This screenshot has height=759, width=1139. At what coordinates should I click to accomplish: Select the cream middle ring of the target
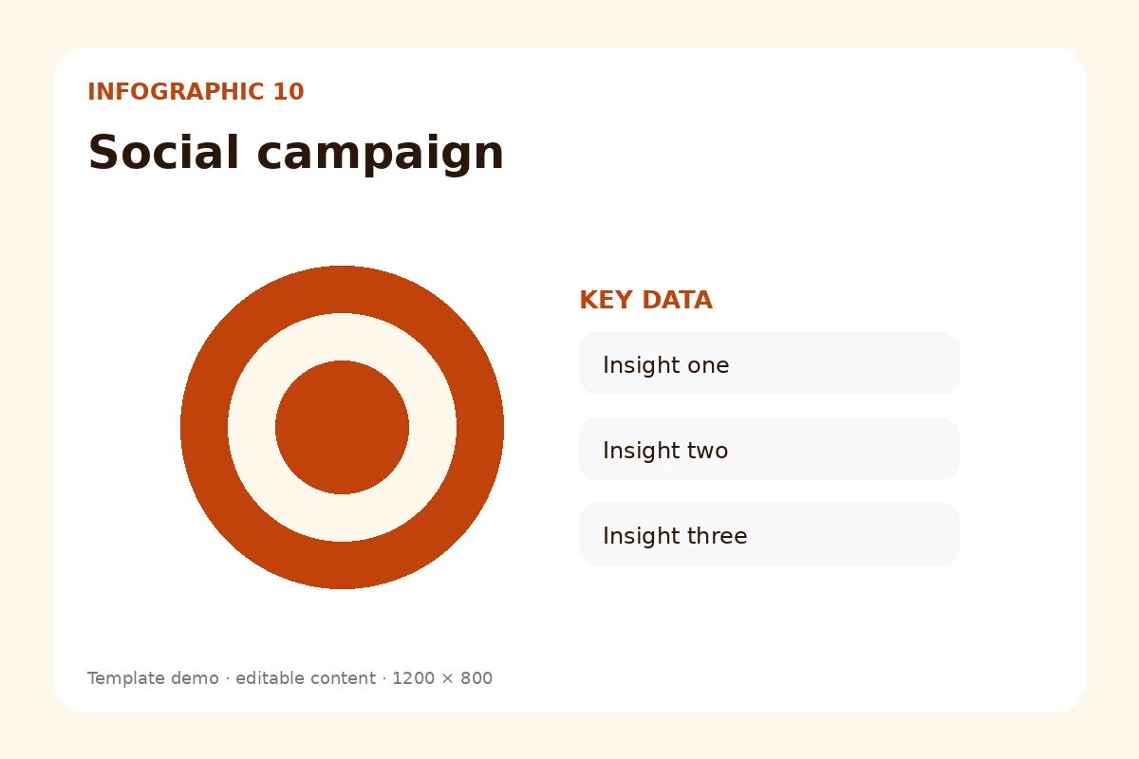point(342,337)
